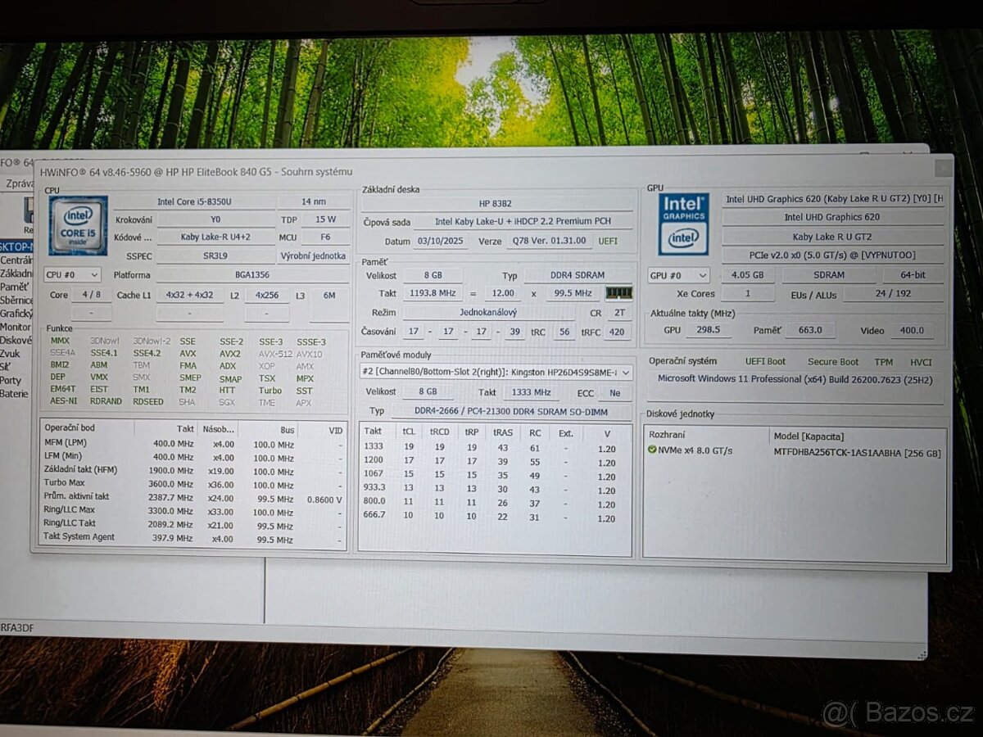Click the GPU memory size 4.05 GB
983x737 pixels.
tap(746, 275)
